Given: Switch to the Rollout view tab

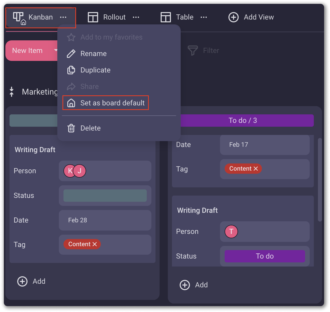Looking at the screenshot, I should pos(114,17).
